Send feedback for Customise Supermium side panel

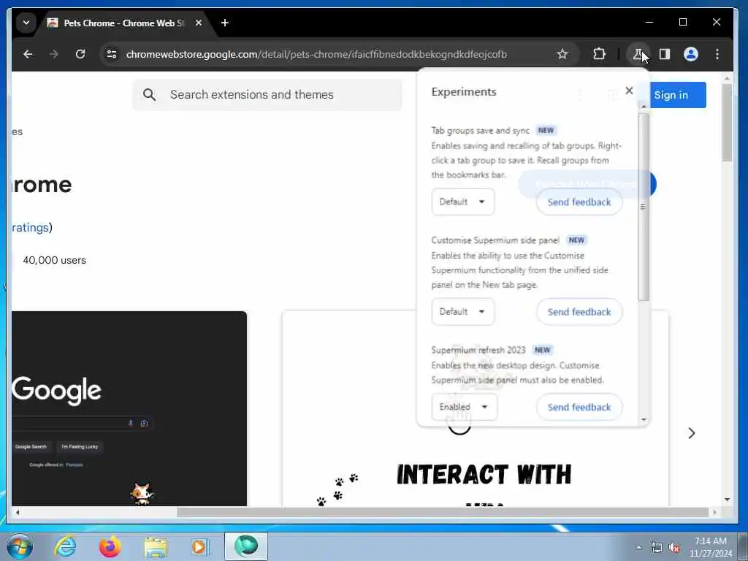coord(579,311)
